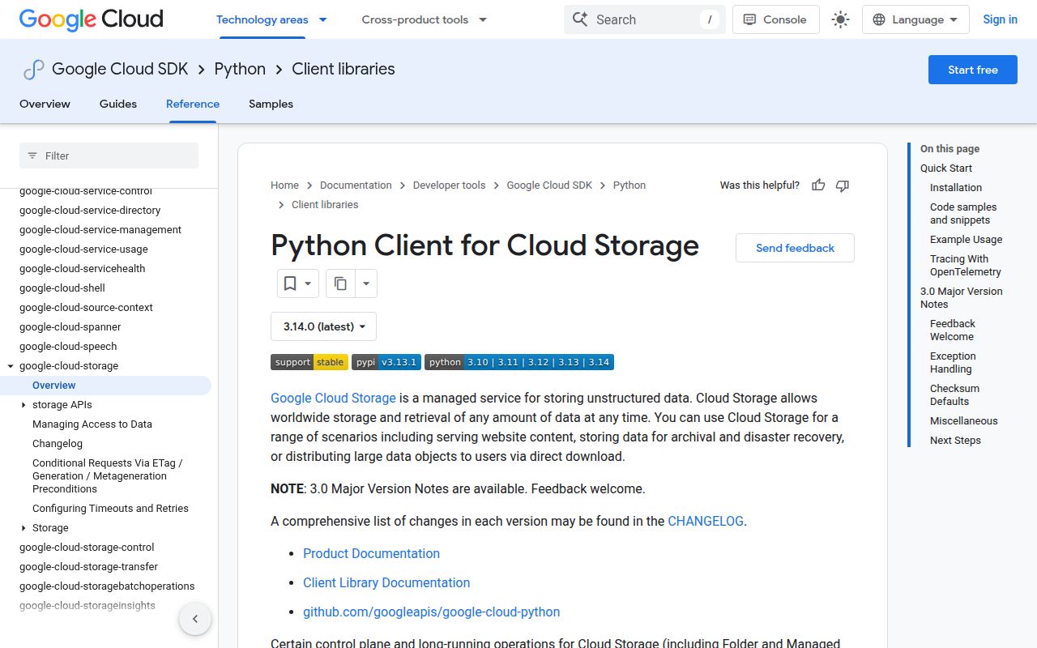
Task: Click the Send feedback button
Action: pos(795,248)
